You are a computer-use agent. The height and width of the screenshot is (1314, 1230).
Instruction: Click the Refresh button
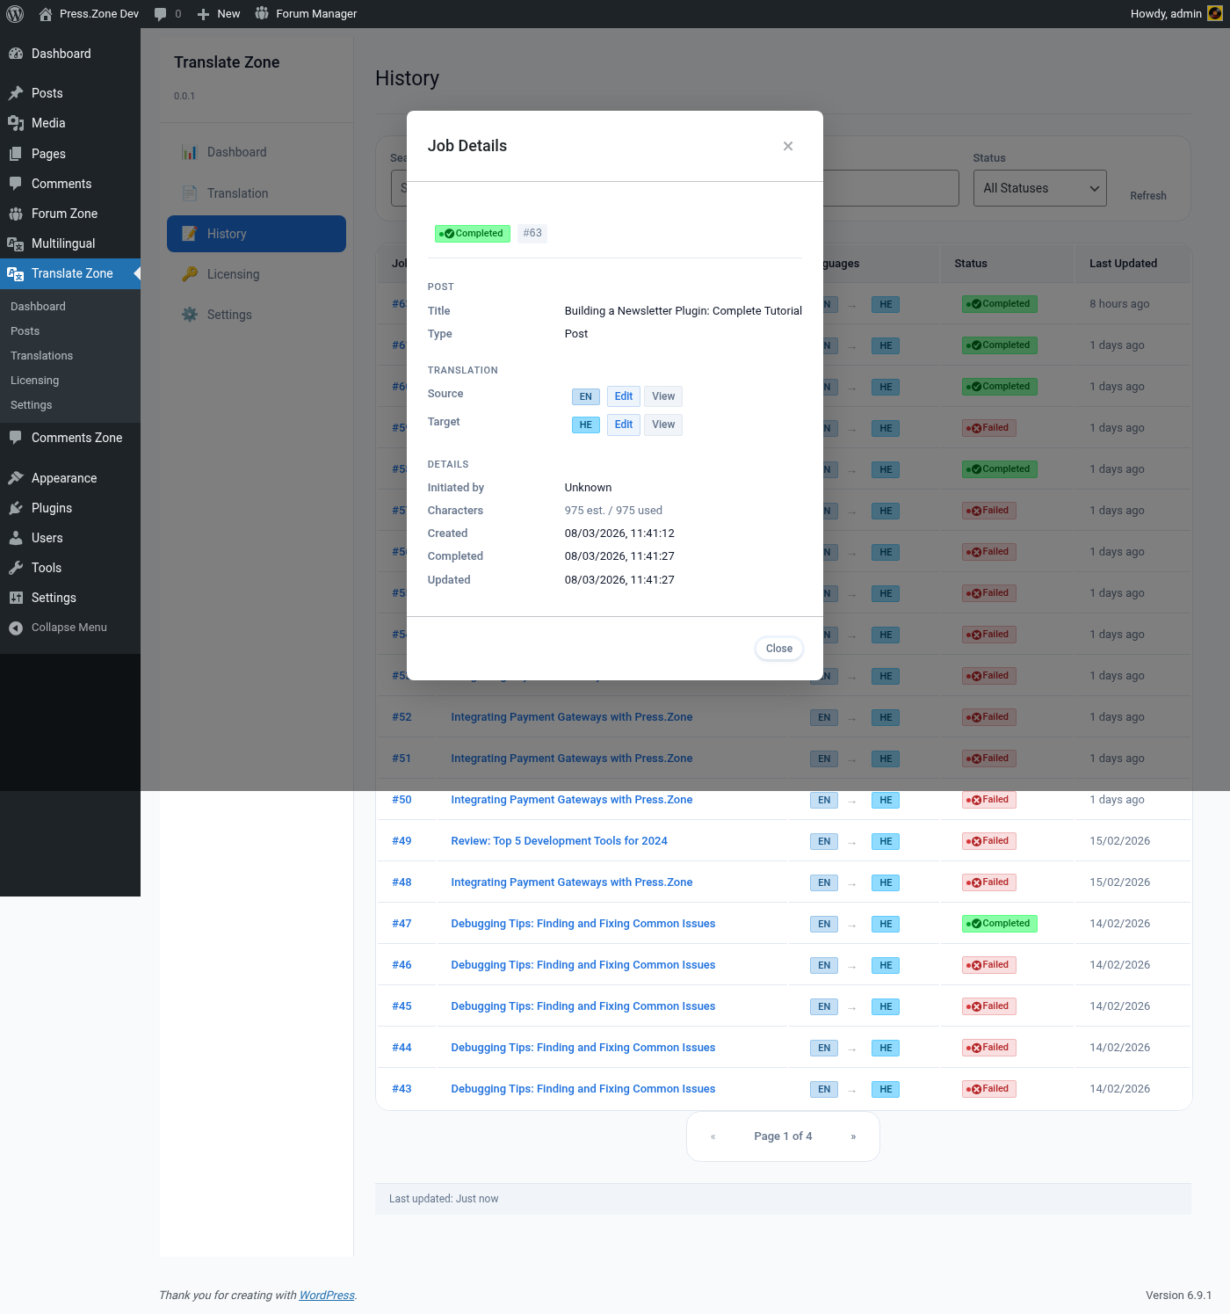click(x=1148, y=195)
